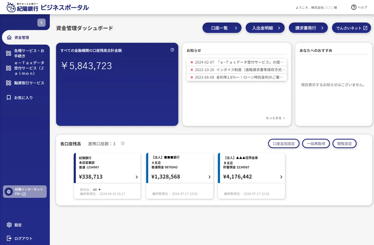This screenshot has width=374, height=245.
Task: Open the 2023-08-08 金利年1.6% loan notice
Action: point(237,77)
